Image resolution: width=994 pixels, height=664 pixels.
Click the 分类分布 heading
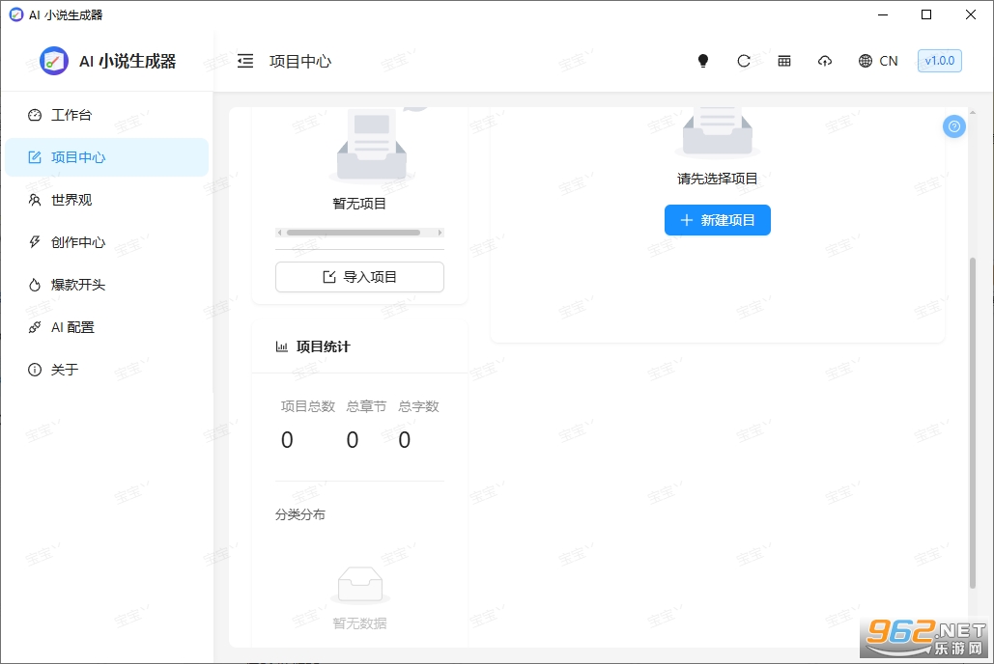(x=299, y=514)
